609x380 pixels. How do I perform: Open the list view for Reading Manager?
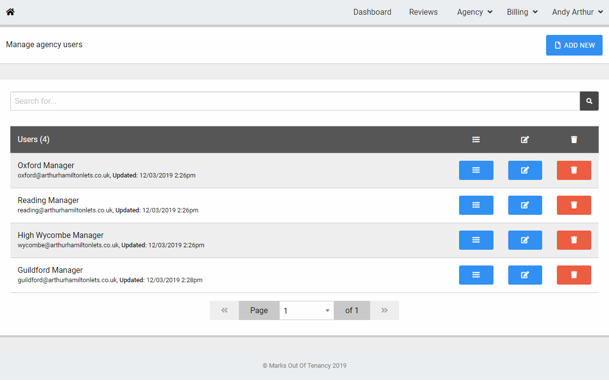coord(476,205)
